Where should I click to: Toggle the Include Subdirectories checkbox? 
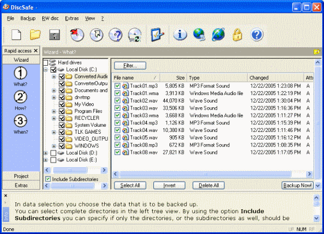pos(48,179)
